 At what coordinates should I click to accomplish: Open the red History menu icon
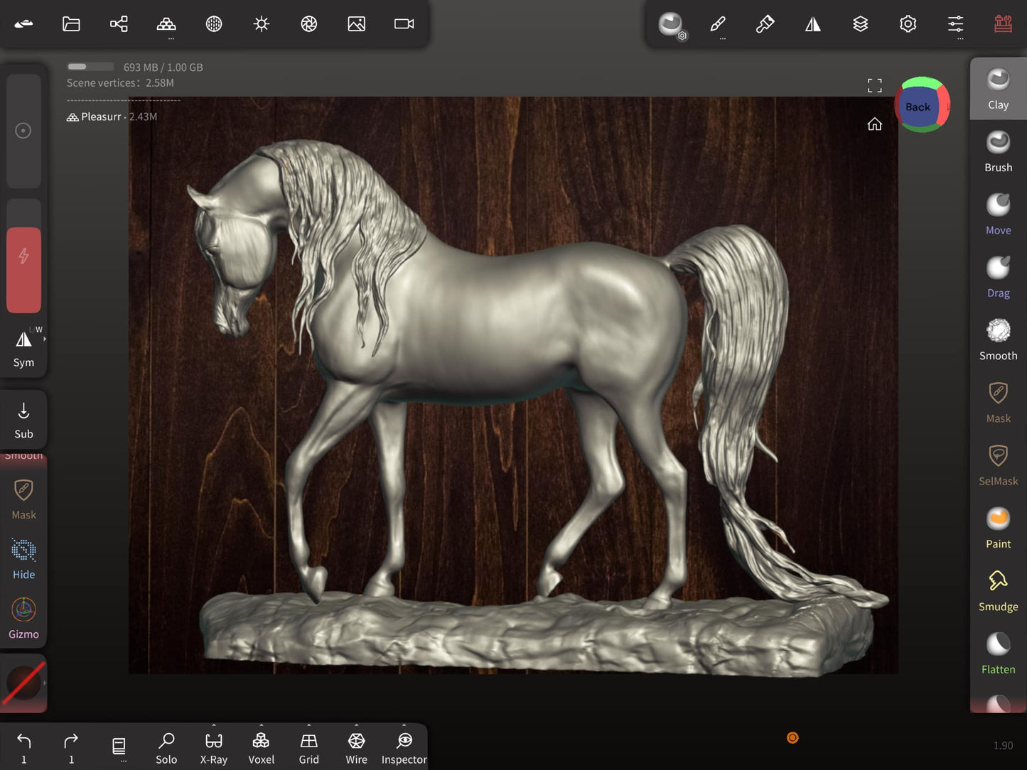click(1003, 23)
